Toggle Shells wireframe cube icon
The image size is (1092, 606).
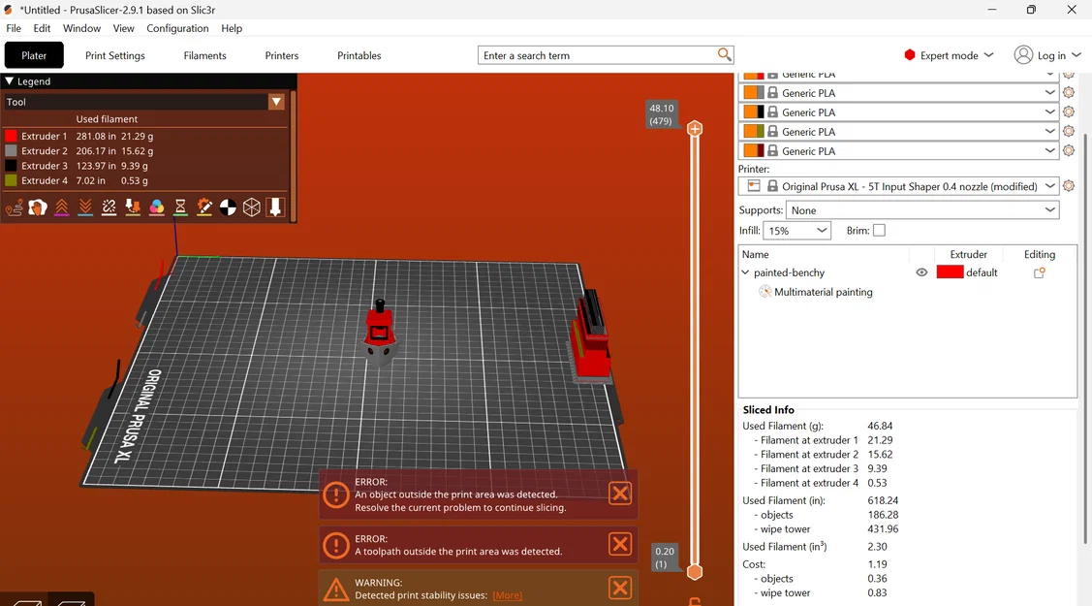click(251, 207)
